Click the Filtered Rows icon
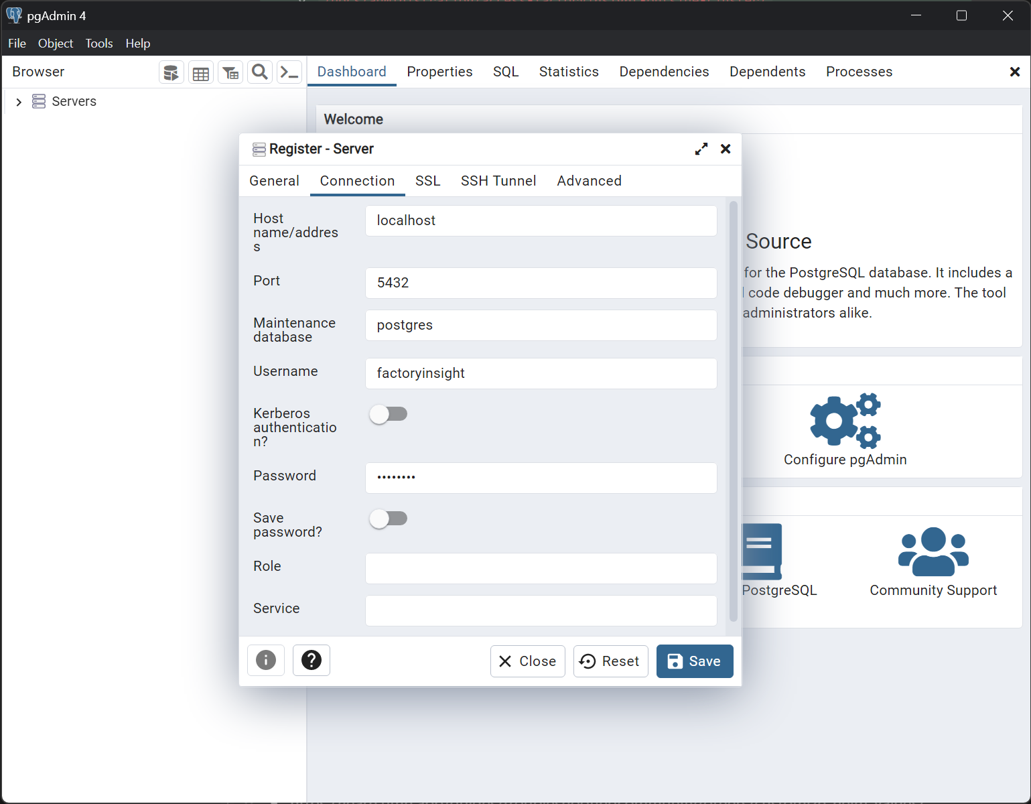This screenshot has height=804, width=1031. 230,72
